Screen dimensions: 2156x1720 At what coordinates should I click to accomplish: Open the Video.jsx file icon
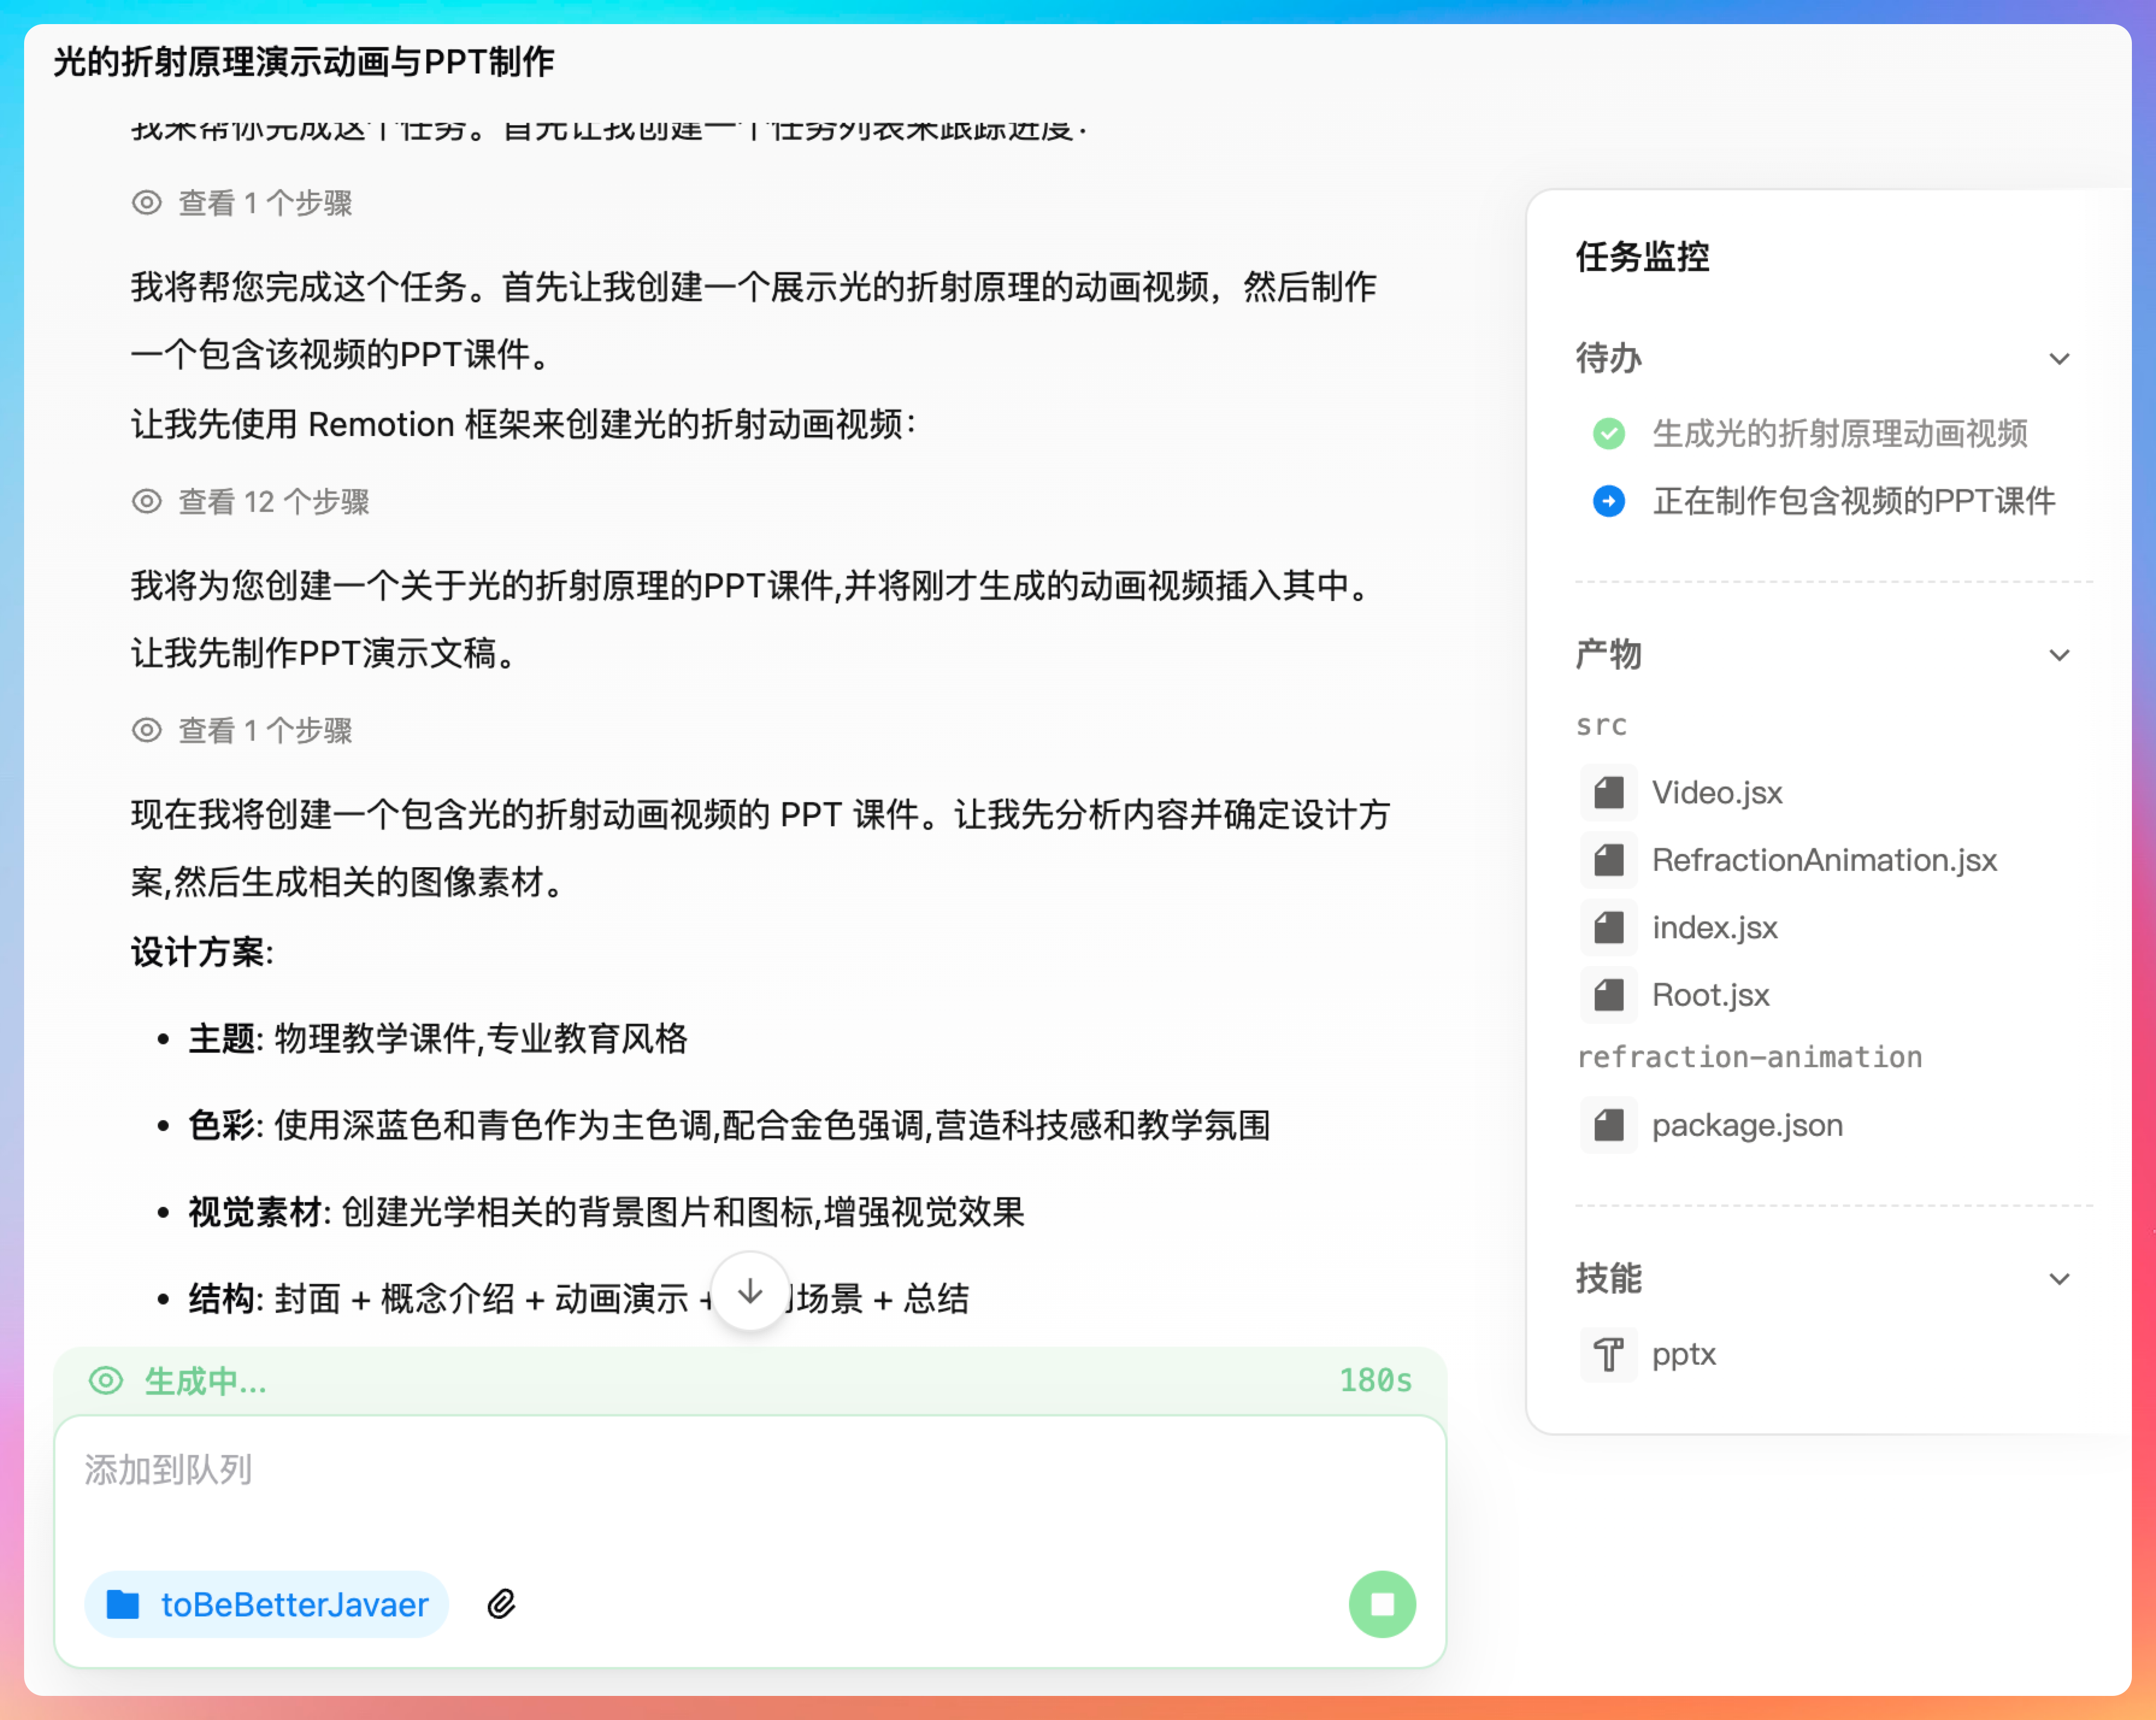click(x=1608, y=793)
